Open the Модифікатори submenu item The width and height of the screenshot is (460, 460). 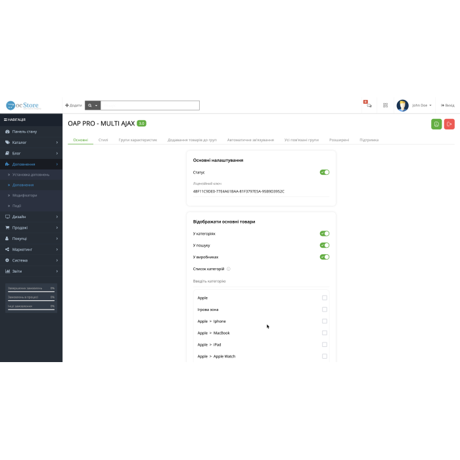tap(25, 195)
